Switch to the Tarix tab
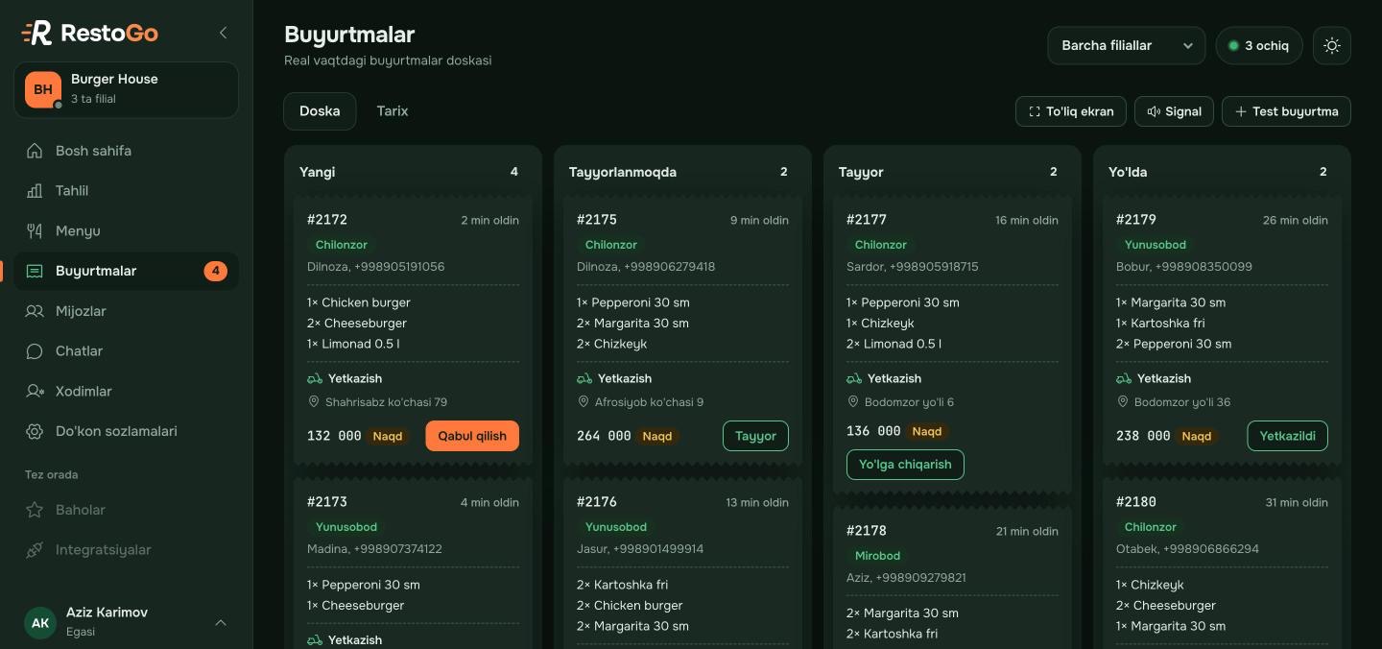This screenshot has height=649, width=1382. 393,111
